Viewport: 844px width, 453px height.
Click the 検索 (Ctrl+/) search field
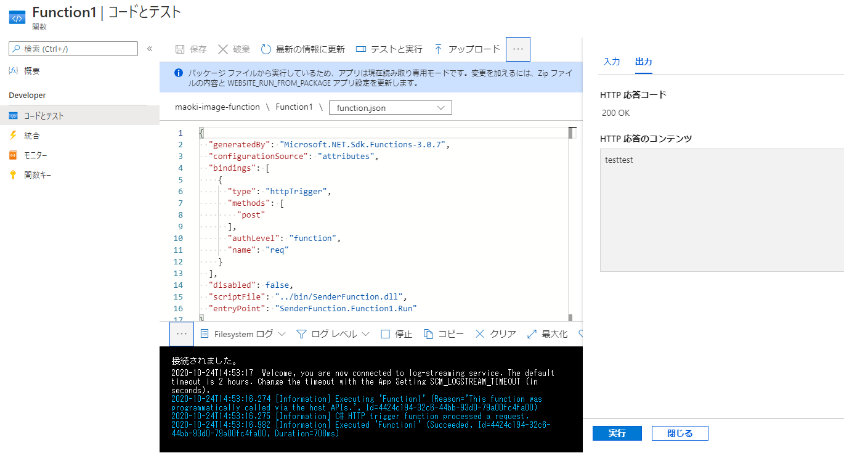(x=73, y=48)
